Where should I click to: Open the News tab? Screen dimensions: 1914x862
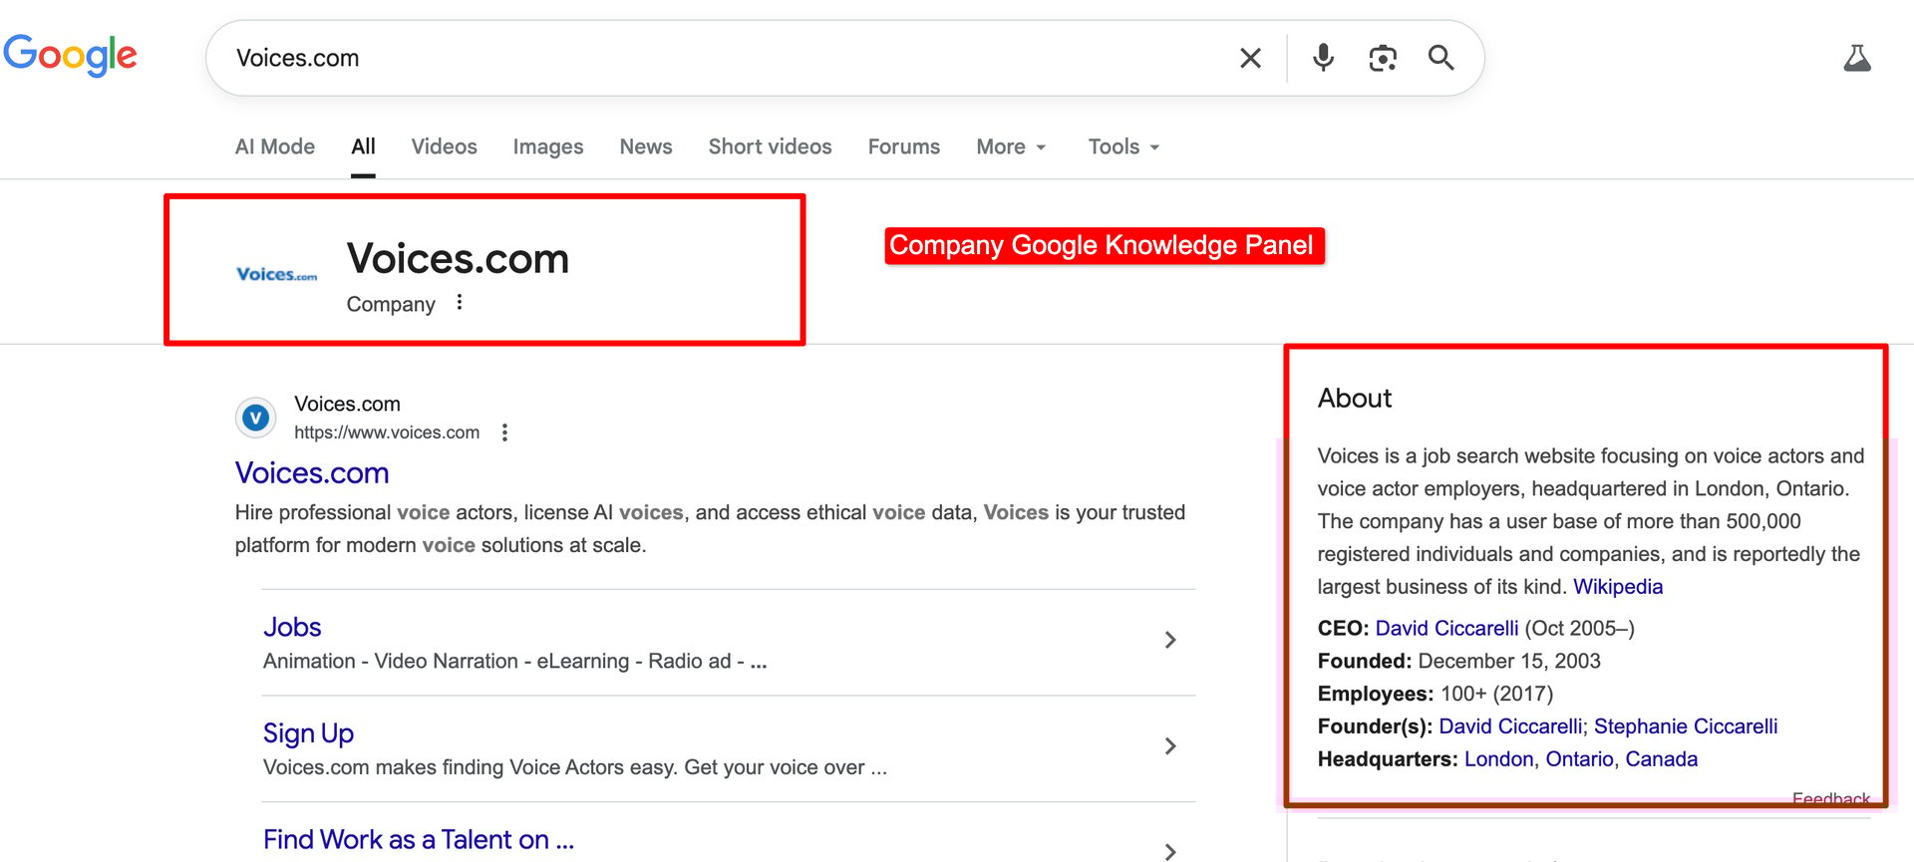coord(646,146)
